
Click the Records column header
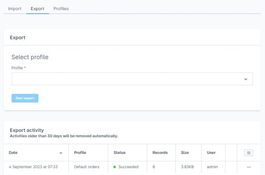[x=160, y=153]
